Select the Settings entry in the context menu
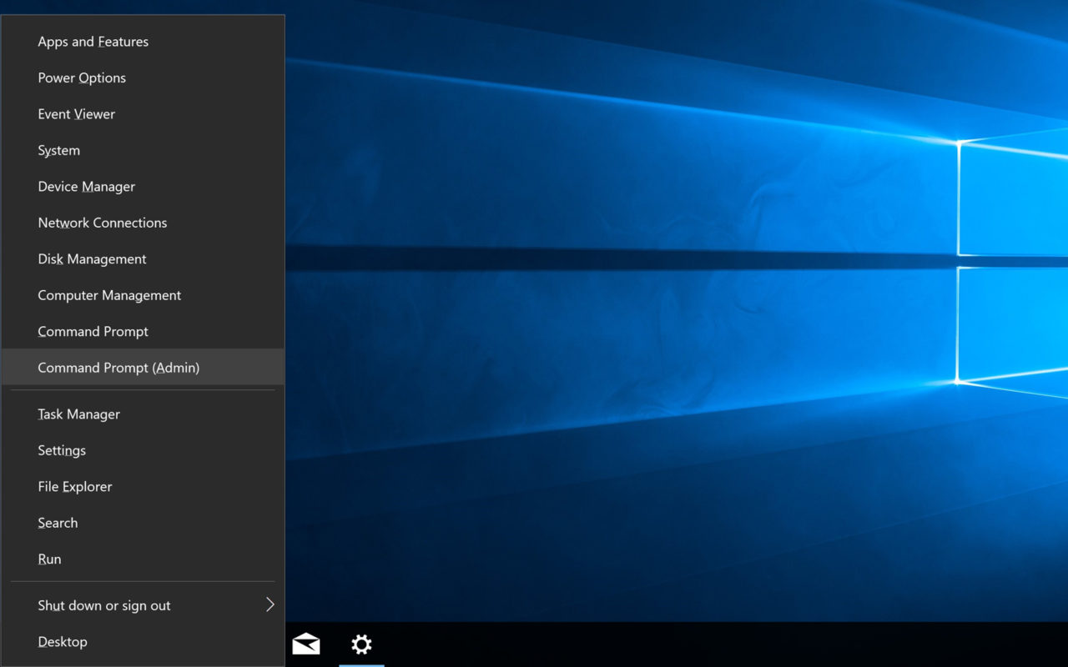Image resolution: width=1068 pixels, height=667 pixels. tap(62, 450)
